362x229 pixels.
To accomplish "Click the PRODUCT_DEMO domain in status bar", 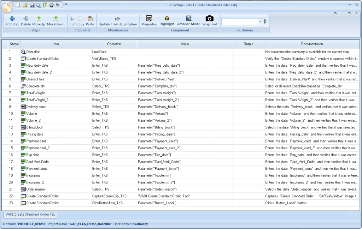I will coord(31,224).
